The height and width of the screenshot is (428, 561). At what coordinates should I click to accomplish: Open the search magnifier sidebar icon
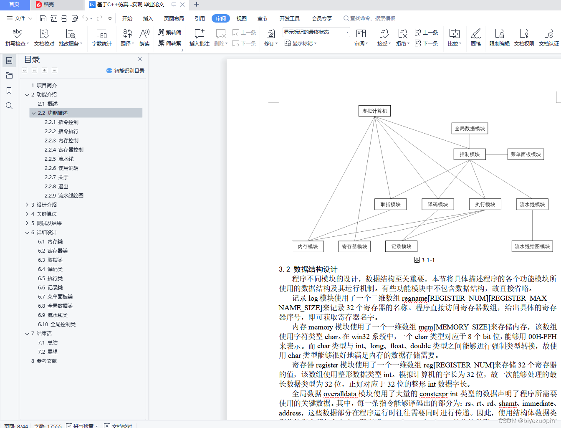click(9, 106)
